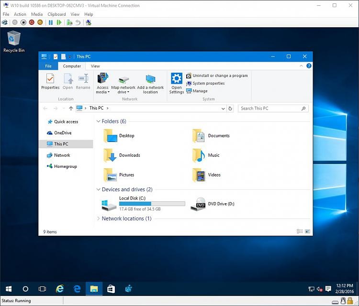Click the quick access Properties checkmark icon

pos(56,56)
